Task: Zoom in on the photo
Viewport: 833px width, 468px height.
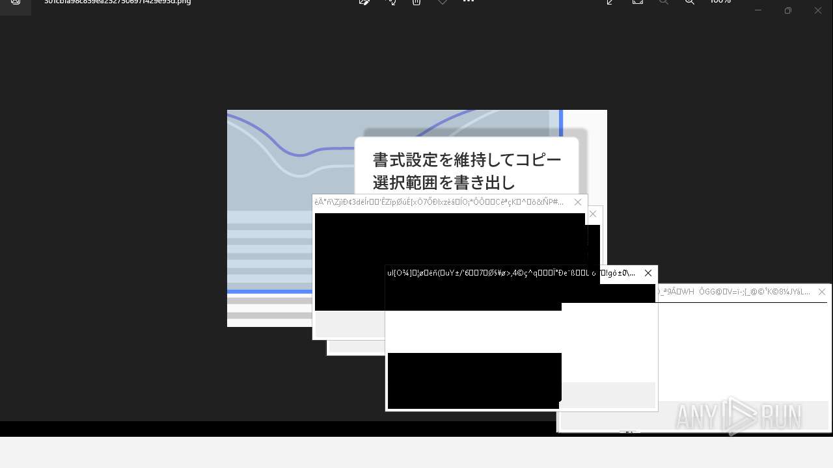Action: pyautogui.click(x=690, y=2)
